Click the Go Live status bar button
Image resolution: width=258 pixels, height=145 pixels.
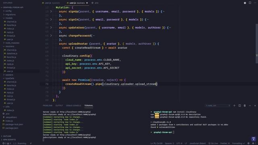[x=213, y=143]
